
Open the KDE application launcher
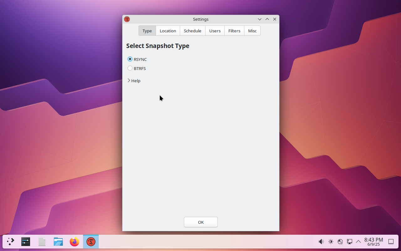coord(11,242)
